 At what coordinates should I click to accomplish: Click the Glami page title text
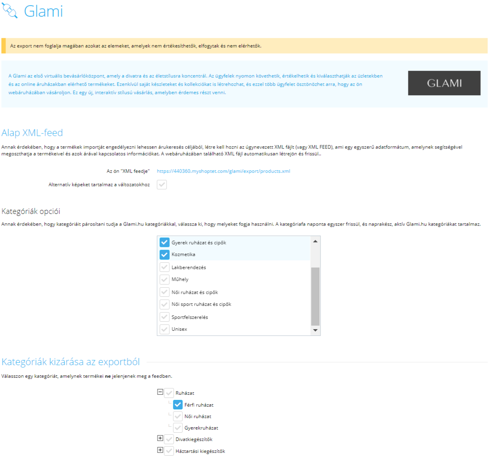click(x=44, y=11)
